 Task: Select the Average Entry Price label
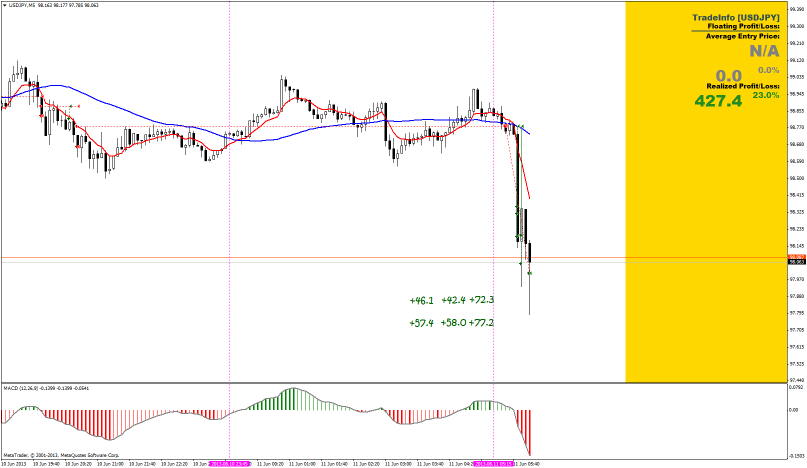[743, 36]
